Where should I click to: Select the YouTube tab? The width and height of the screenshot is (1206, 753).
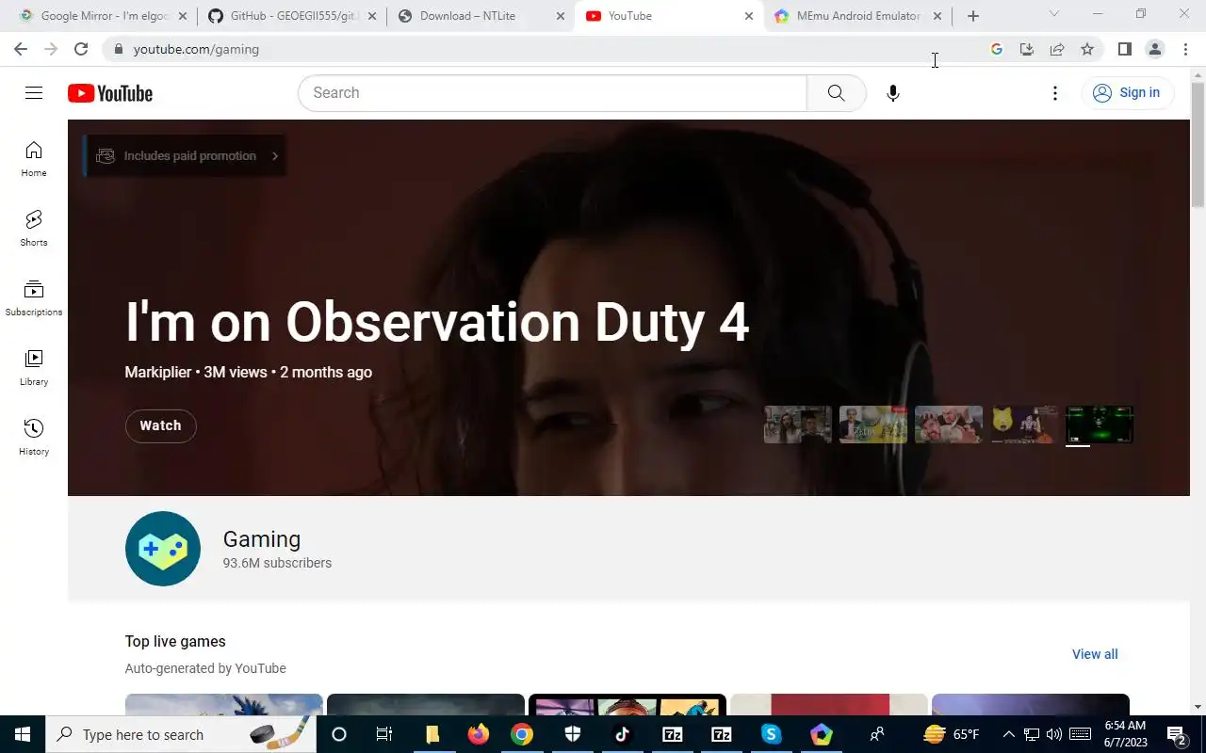pyautogui.click(x=669, y=16)
